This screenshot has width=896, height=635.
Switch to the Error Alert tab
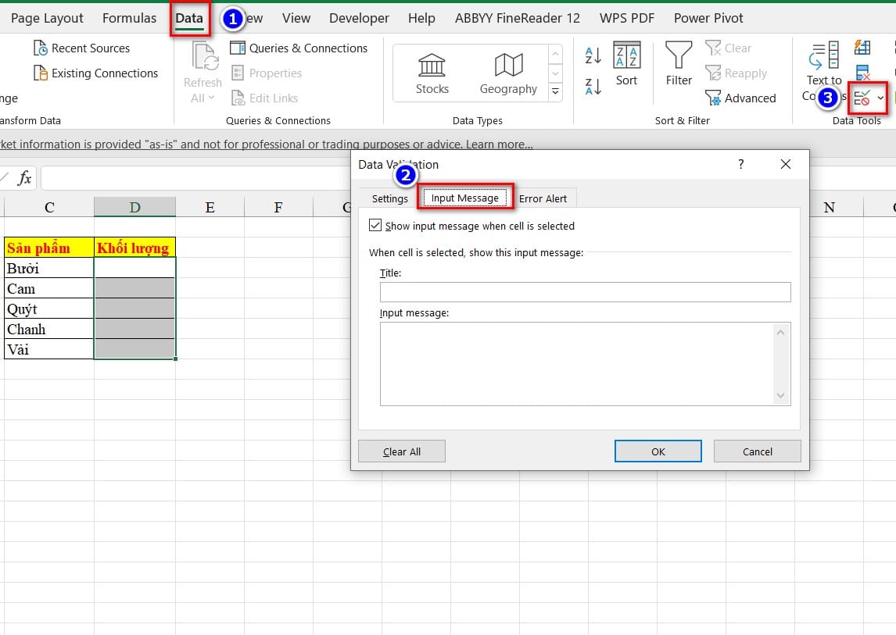[x=543, y=198]
